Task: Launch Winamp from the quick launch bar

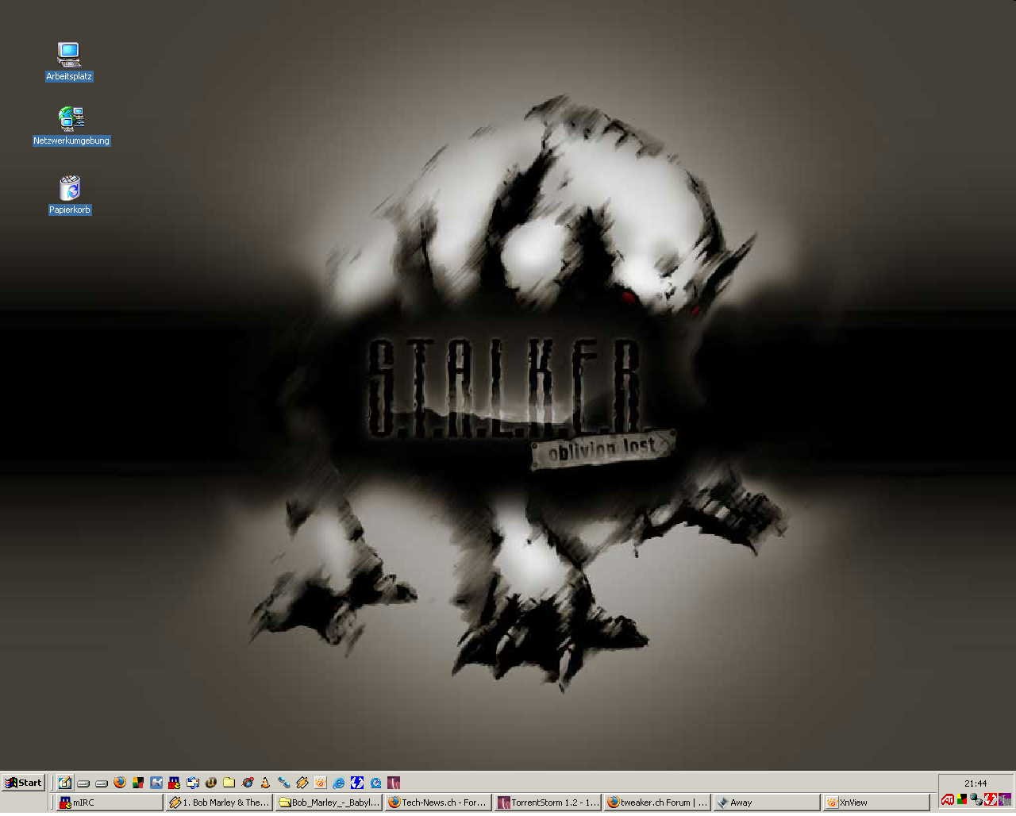Action: (302, 783)
